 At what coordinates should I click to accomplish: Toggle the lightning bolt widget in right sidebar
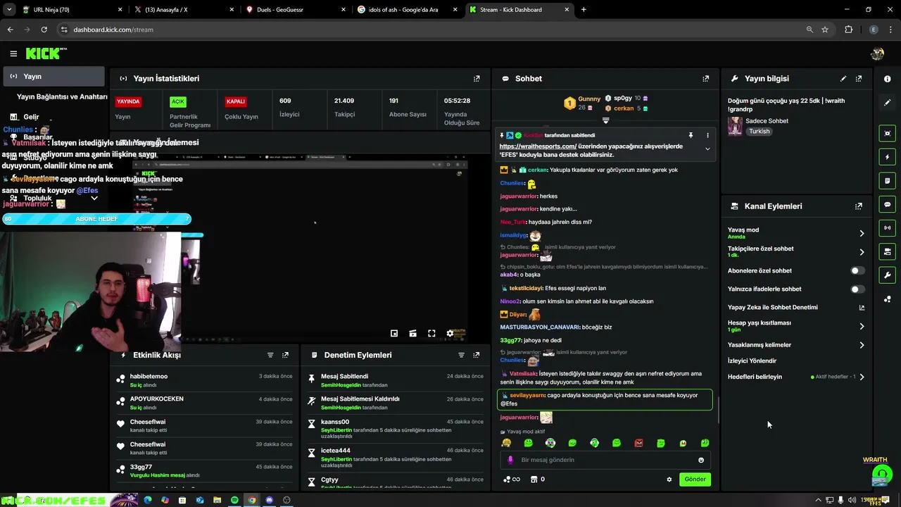(x=888, y=157)
